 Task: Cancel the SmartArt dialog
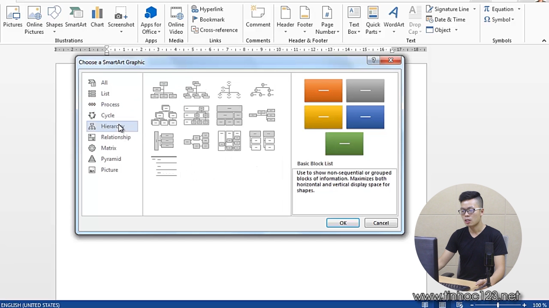[381, 223]
